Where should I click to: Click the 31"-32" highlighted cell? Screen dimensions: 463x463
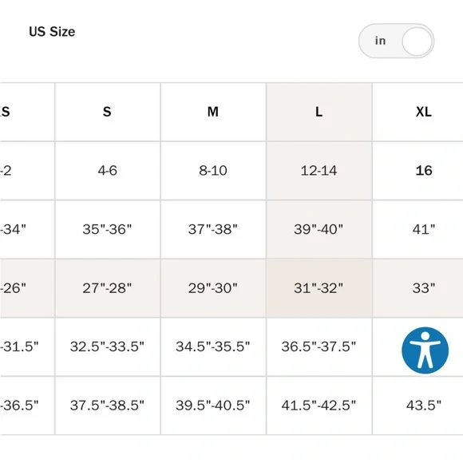pos(319,288)
